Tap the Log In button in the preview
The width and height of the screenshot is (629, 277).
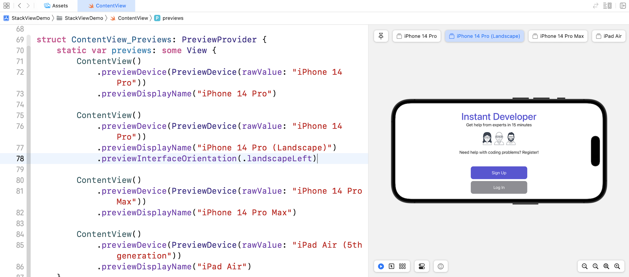pyautogui.click(x=499, y=187)
